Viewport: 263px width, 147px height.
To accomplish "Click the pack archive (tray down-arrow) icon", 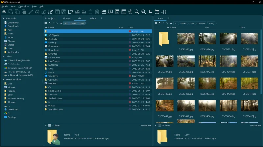I will coord(77,12).
